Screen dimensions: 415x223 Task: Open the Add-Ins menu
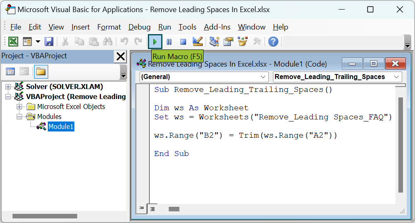(217, 27)
